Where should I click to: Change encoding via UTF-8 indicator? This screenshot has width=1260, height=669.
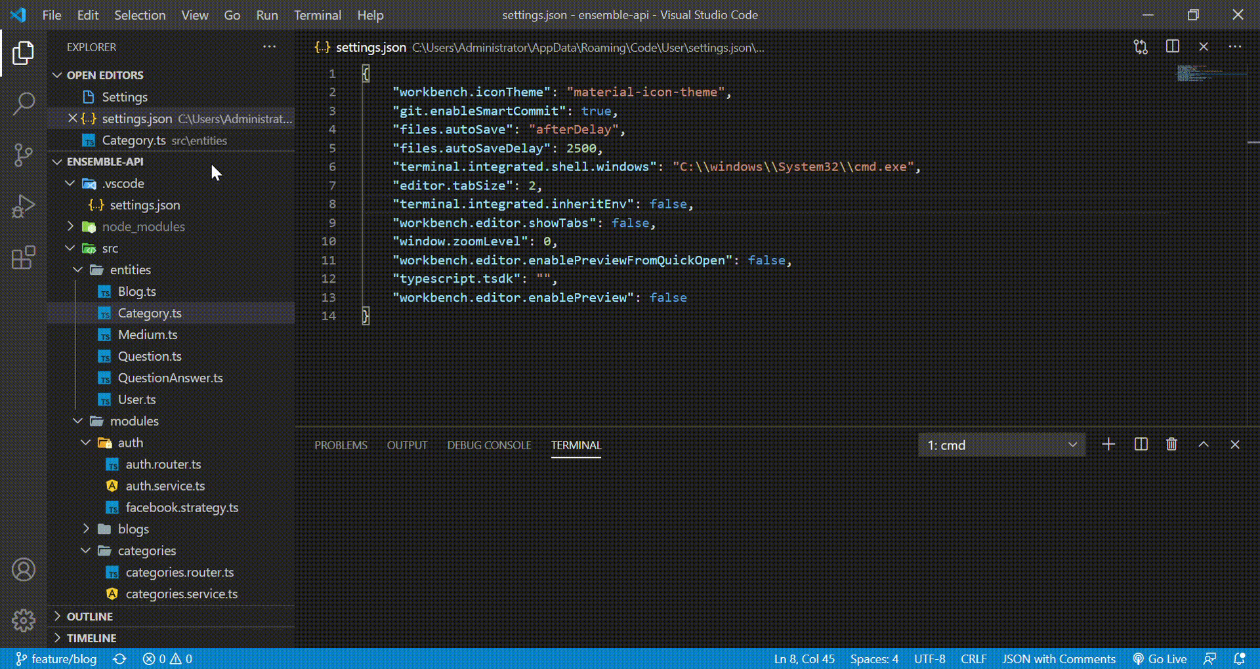(929, 659)
